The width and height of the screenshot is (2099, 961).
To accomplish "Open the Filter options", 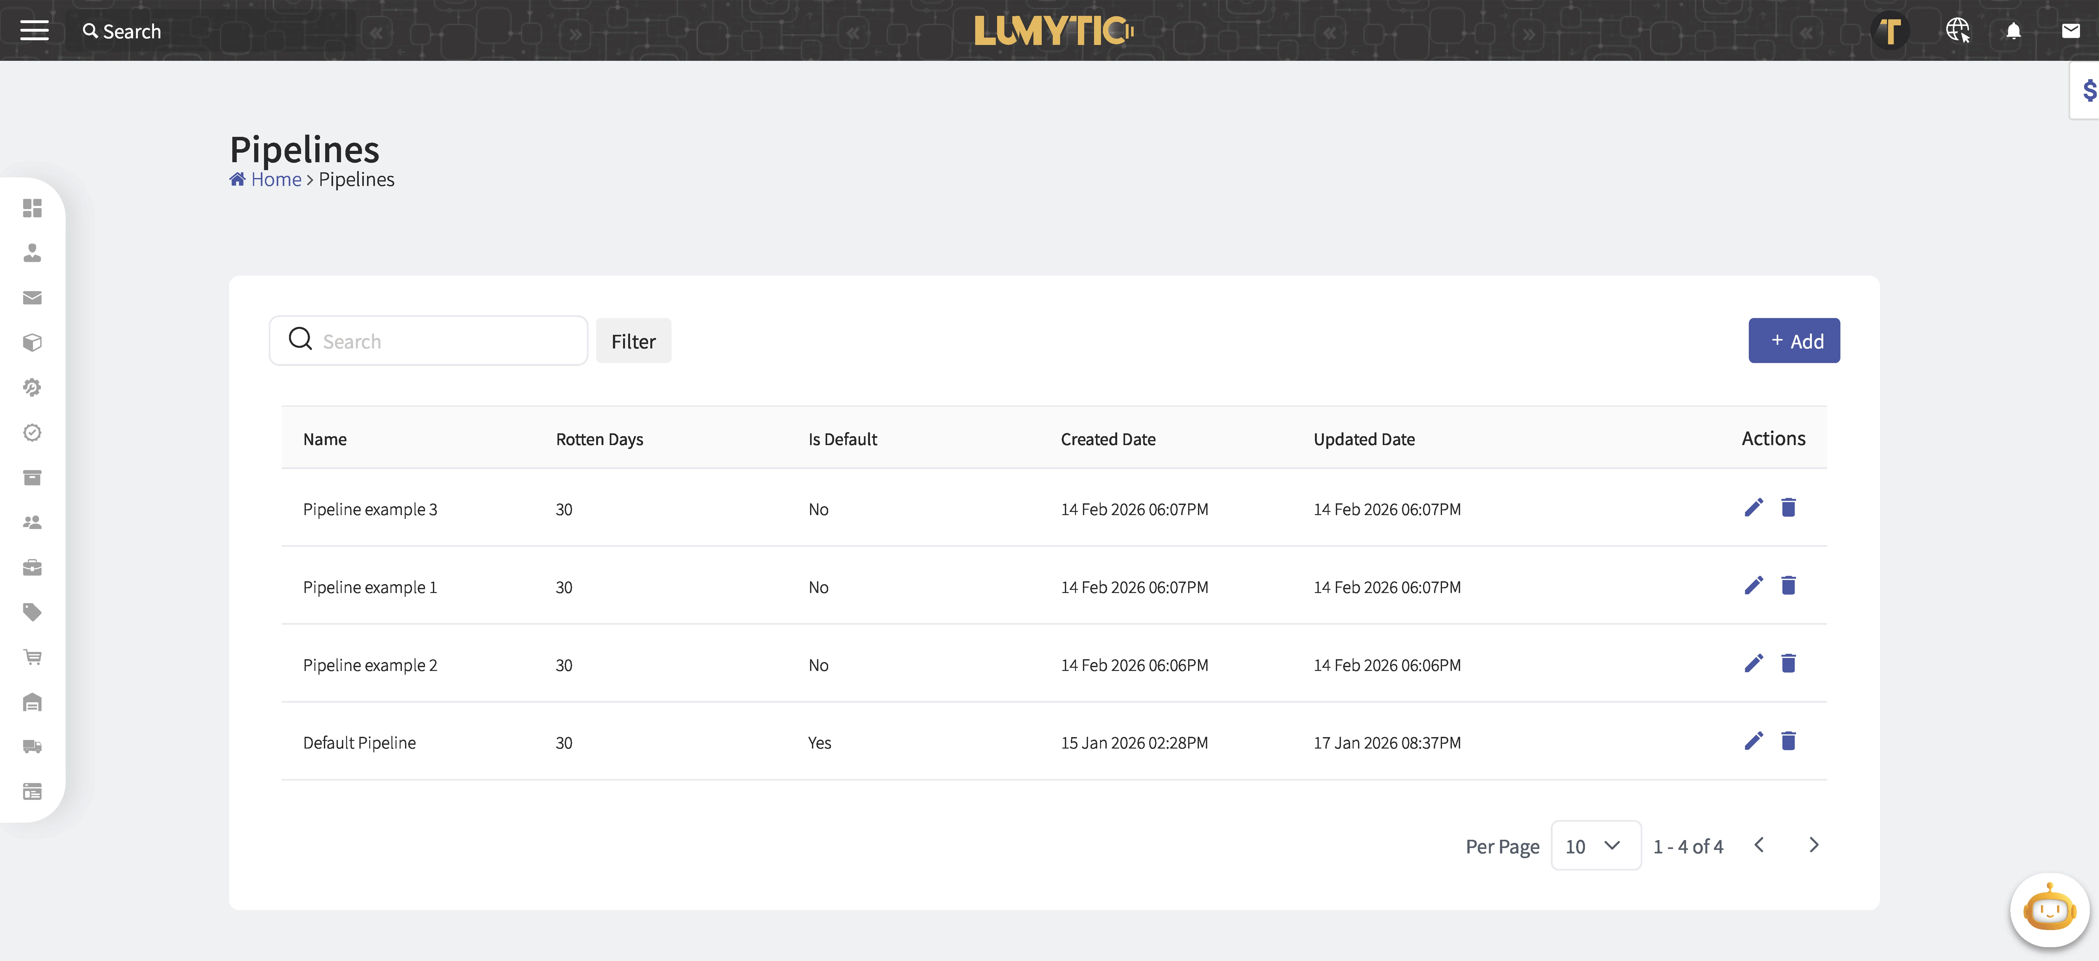I will click(633, 340).
